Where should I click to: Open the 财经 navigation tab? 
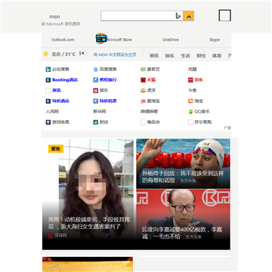point(201,56)
